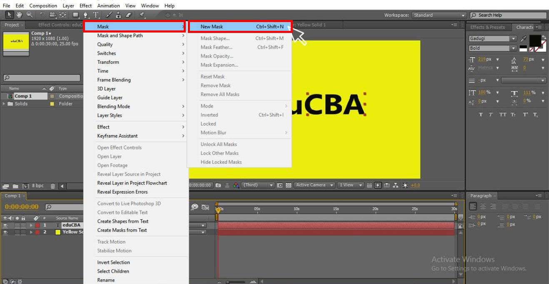Click the Timeline button icon in viewer
The width and height of the screenshot is (549, 284).
[387, 185]
